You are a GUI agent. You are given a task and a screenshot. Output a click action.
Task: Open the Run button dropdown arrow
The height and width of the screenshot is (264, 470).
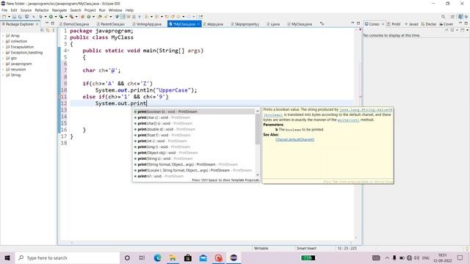pos(56,17)
